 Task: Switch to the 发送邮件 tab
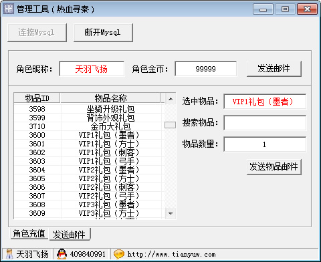pyautogui.click(x=70, y=235)
